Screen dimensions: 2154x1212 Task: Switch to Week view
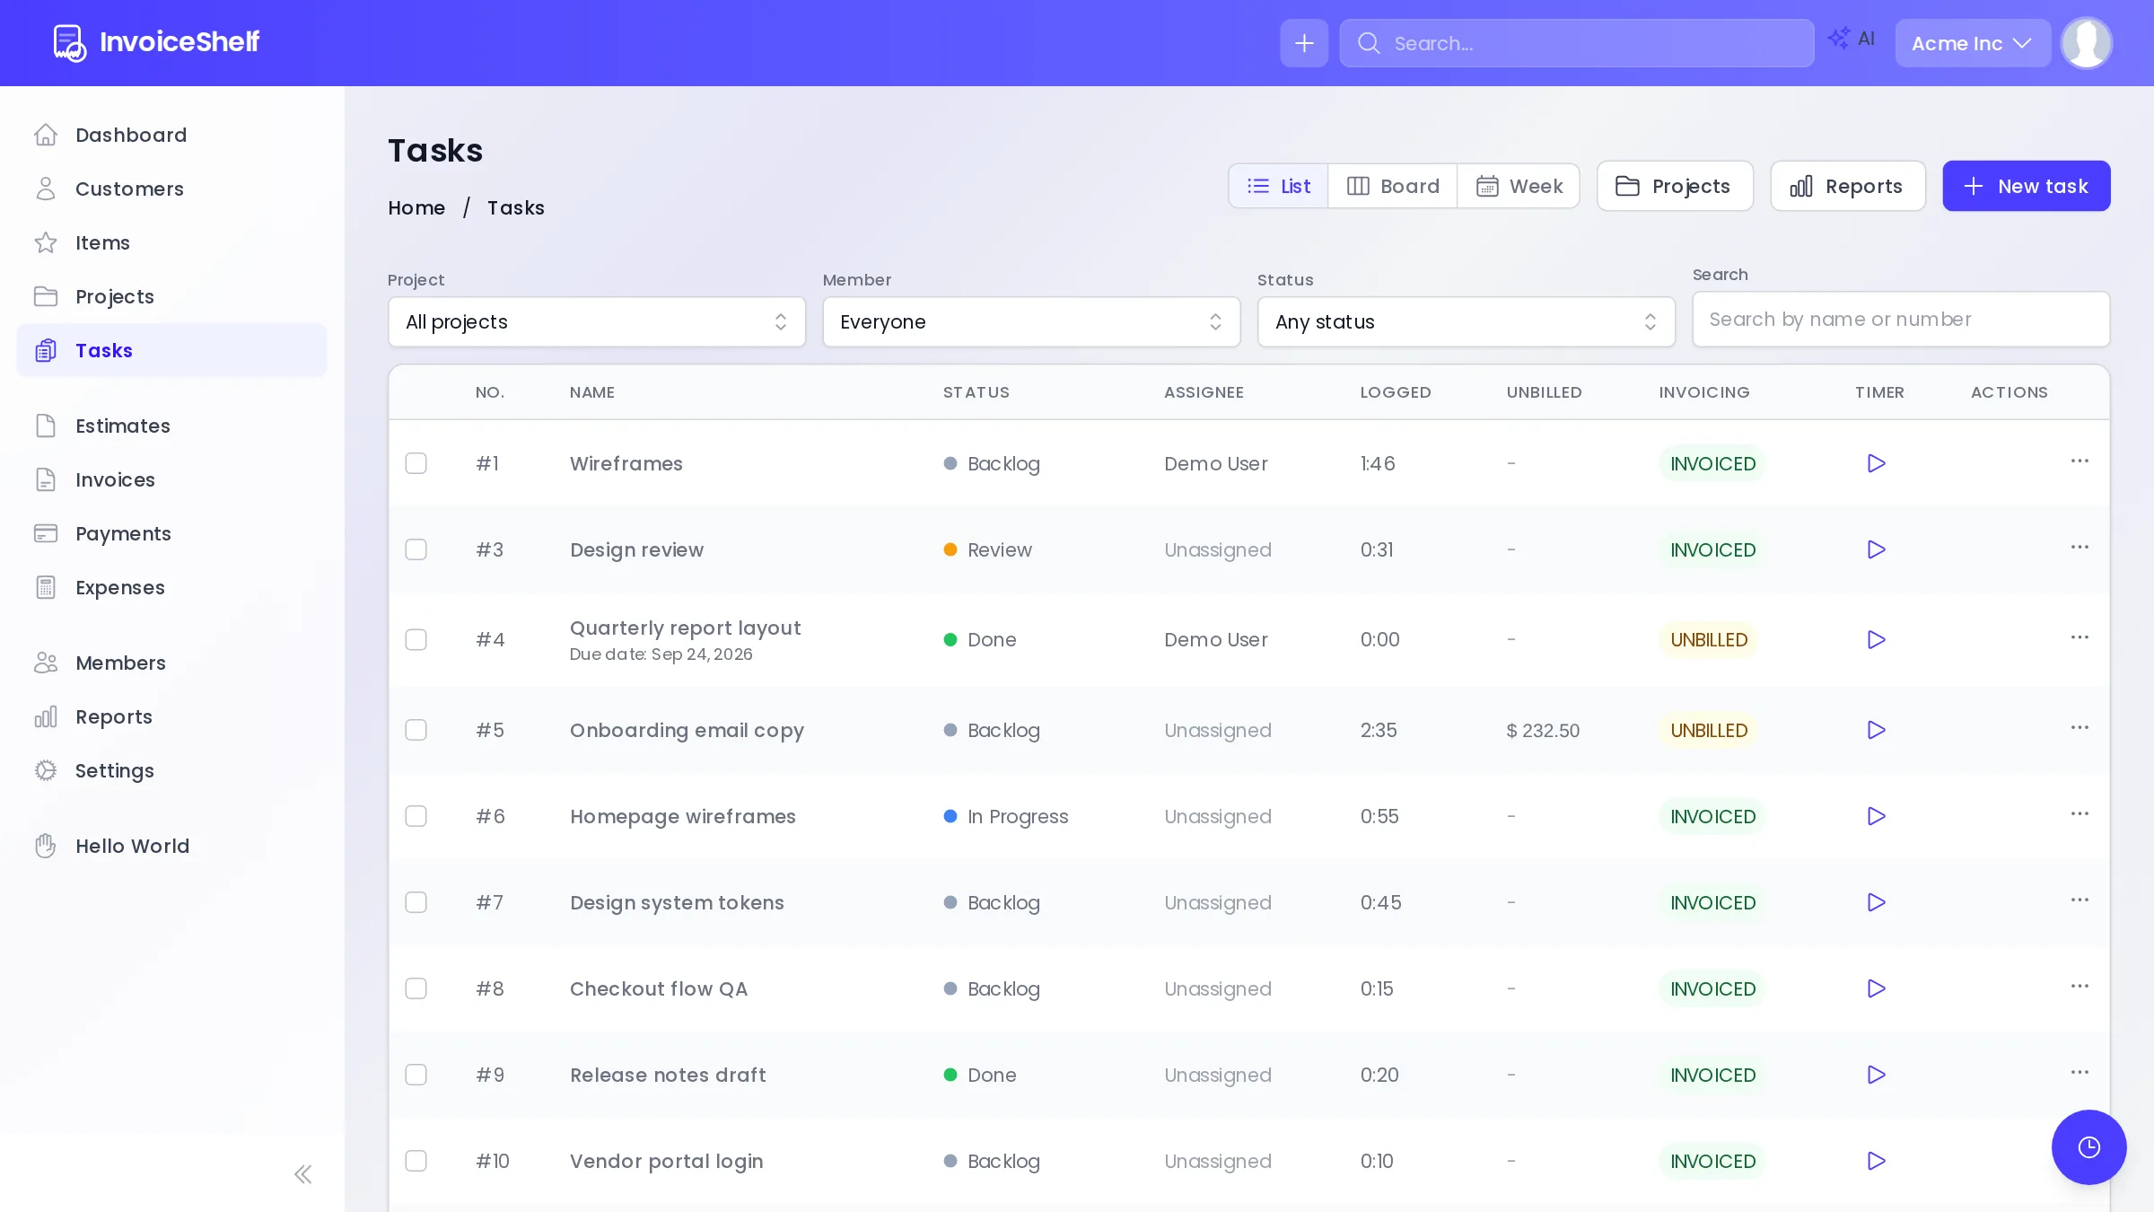(1519, 186)
